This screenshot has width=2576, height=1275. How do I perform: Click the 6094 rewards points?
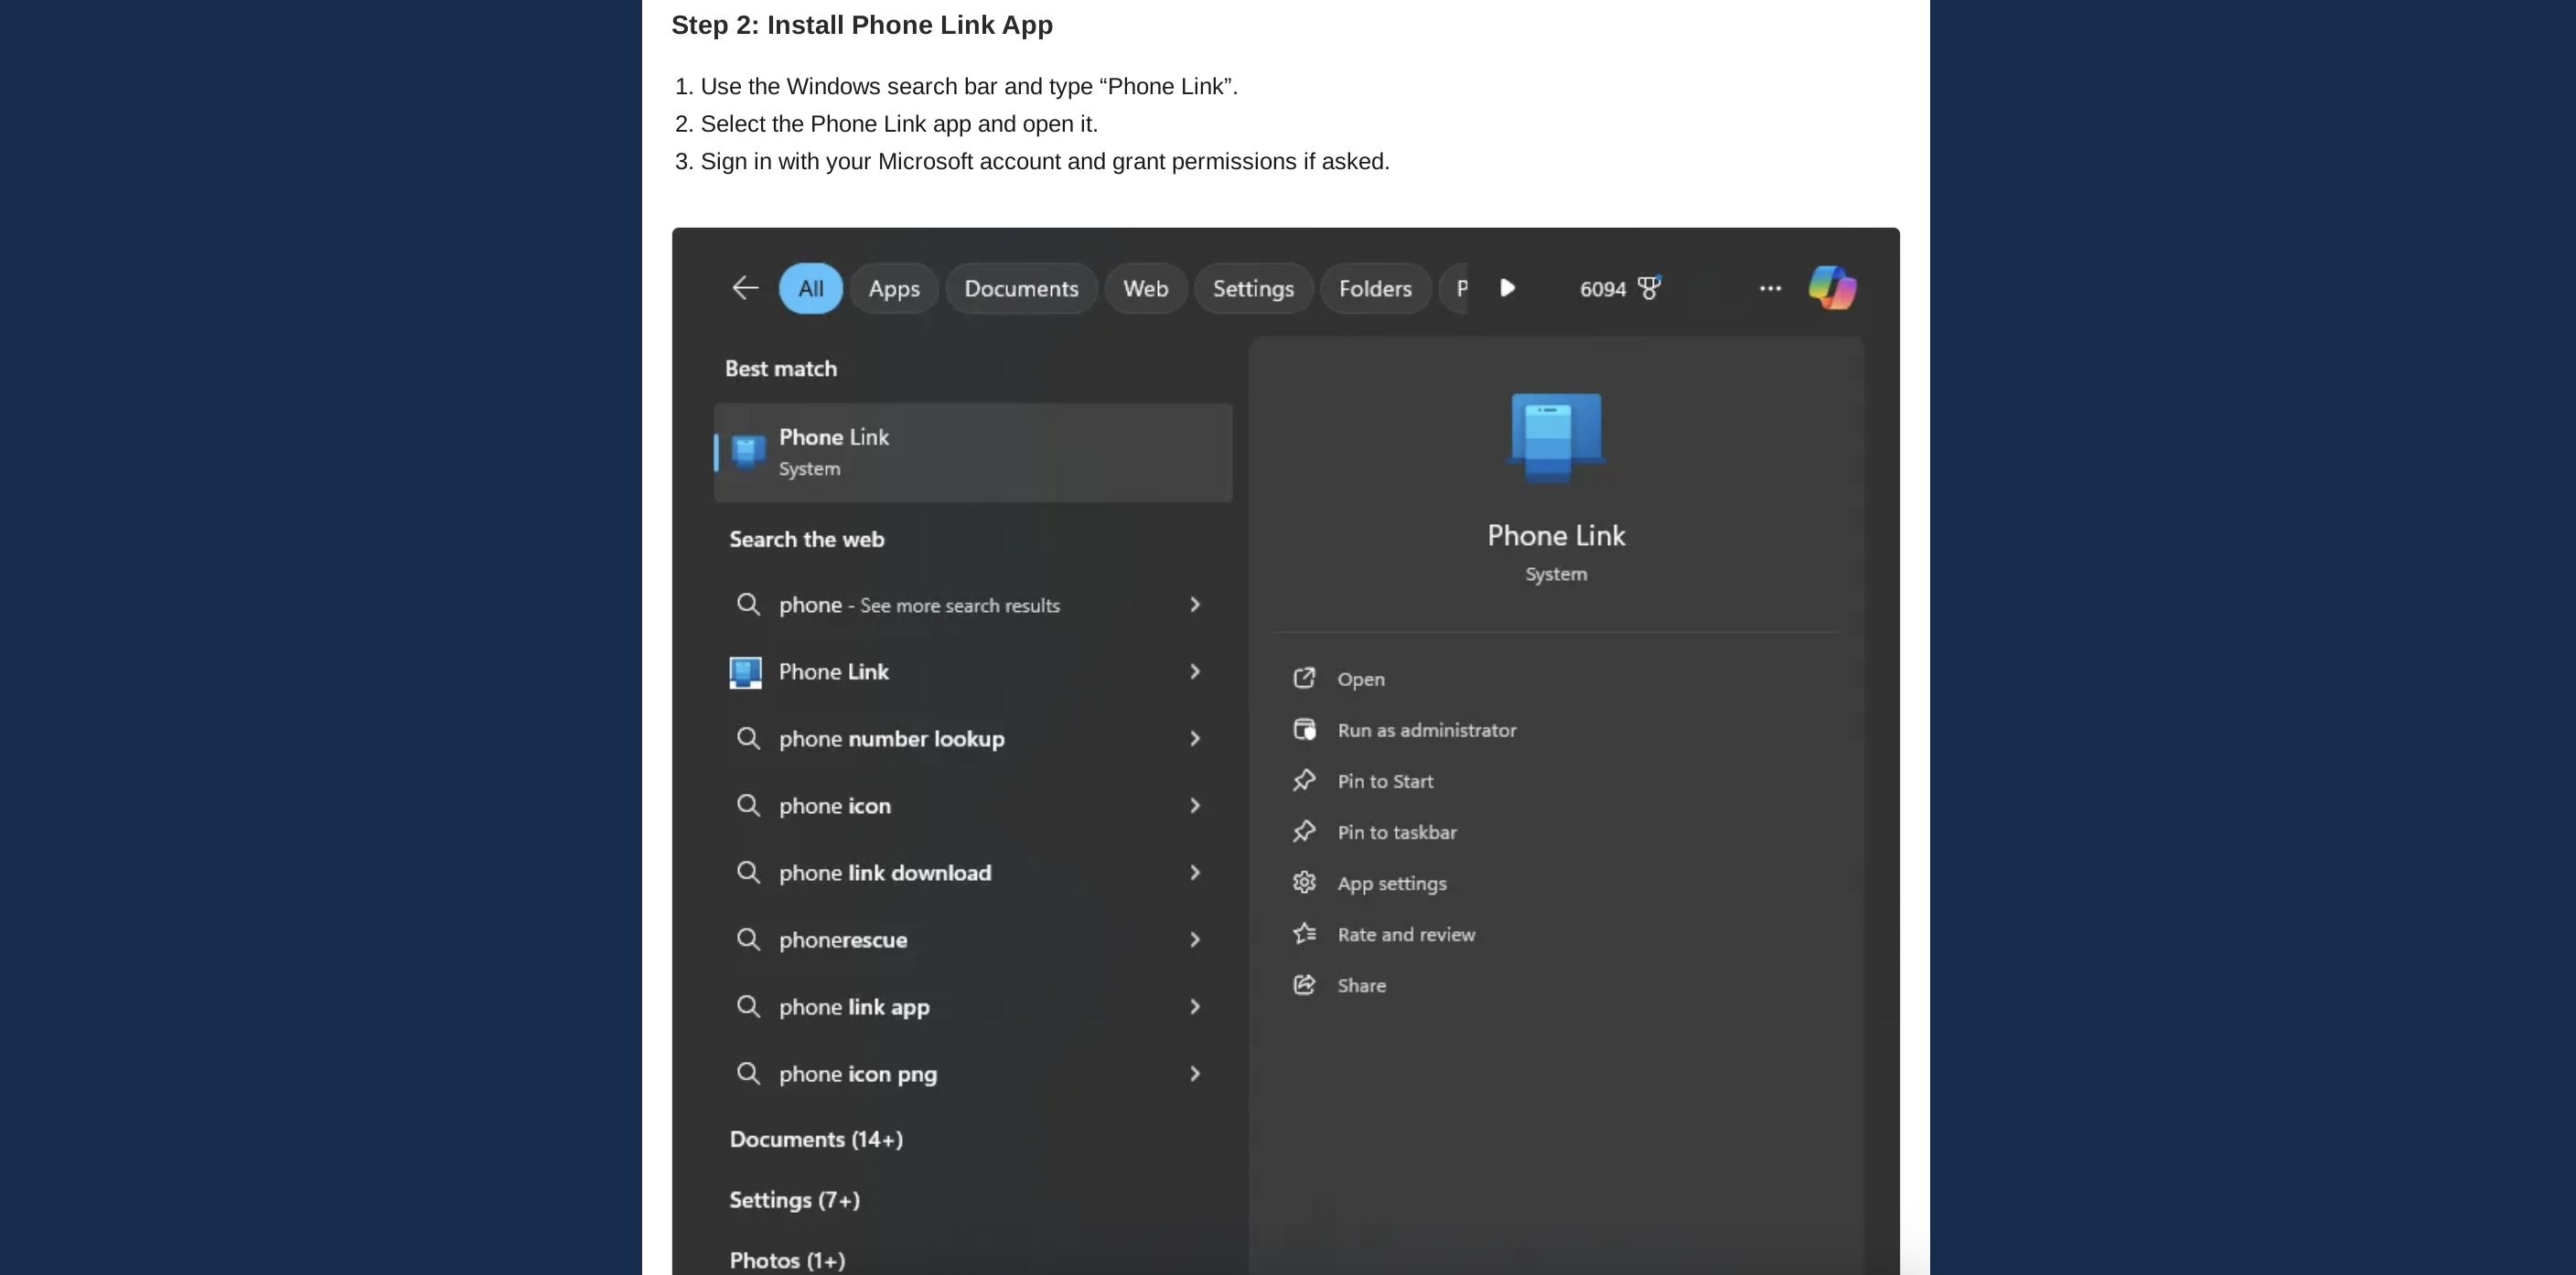[x=1603, y=289]
